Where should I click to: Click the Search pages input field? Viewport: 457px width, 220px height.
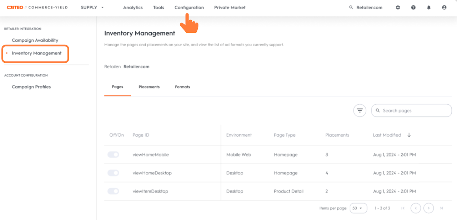(415, 111)
